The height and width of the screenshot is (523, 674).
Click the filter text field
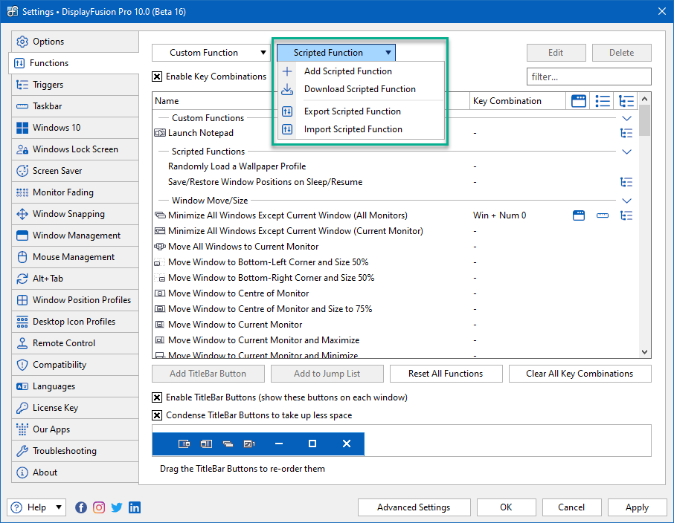[589, 77]
